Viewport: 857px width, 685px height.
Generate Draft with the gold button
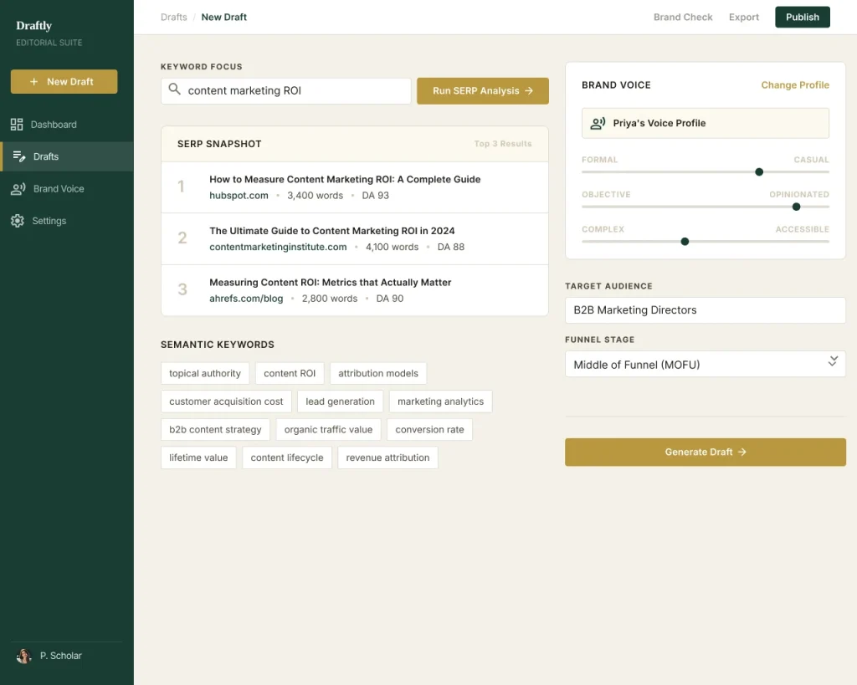[x=705, y=452]
